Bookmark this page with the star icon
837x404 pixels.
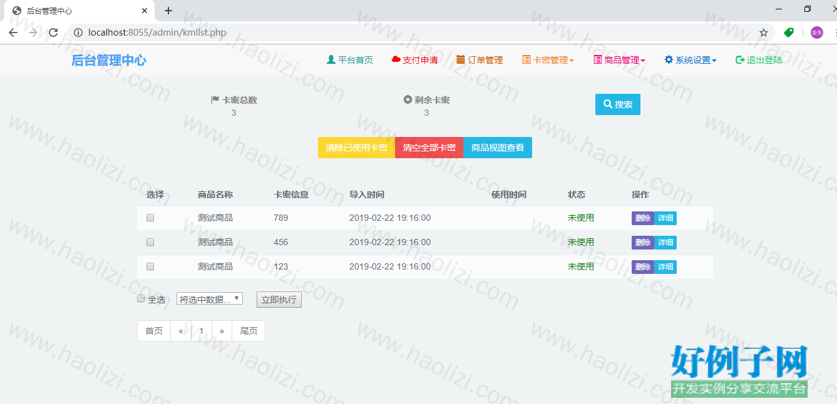(x=764, y=33)
